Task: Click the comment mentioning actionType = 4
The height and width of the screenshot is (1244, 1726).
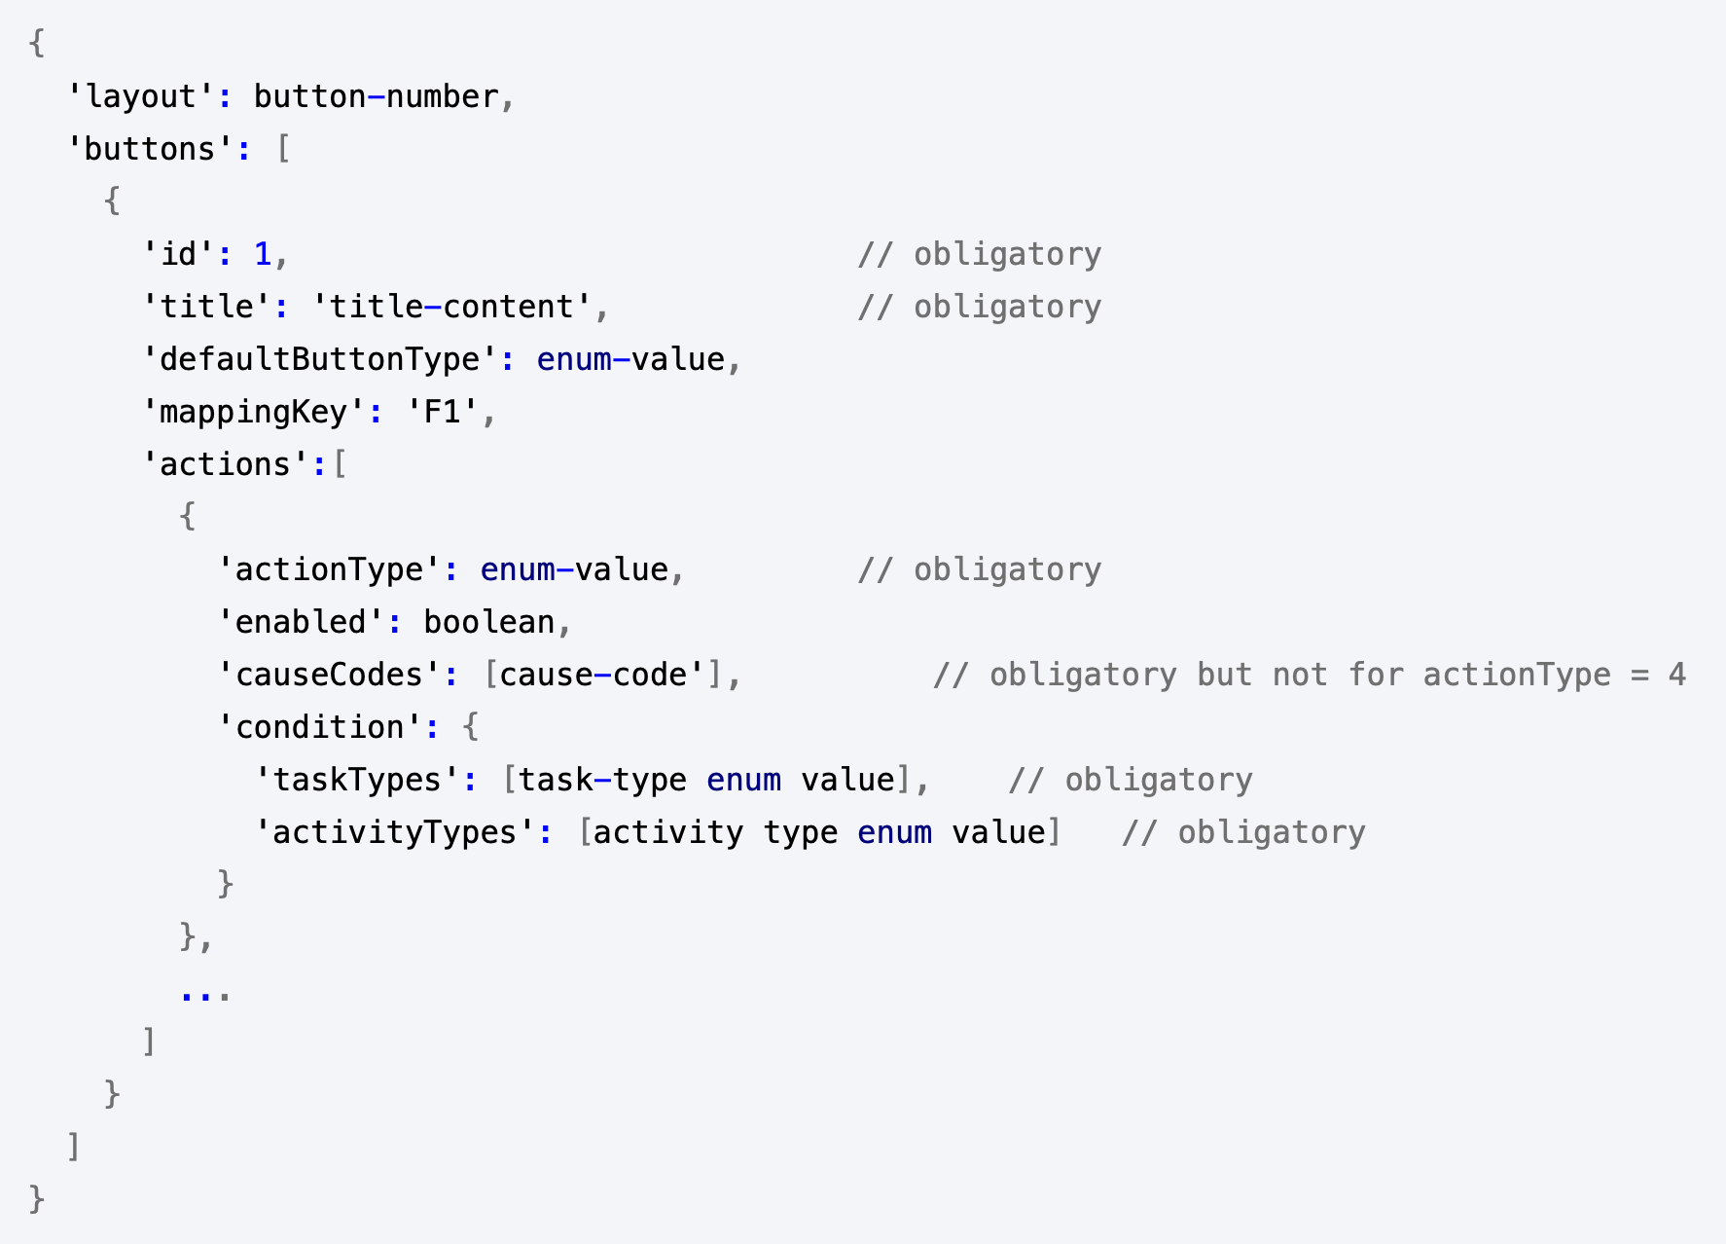Action: coord(1310,675)
